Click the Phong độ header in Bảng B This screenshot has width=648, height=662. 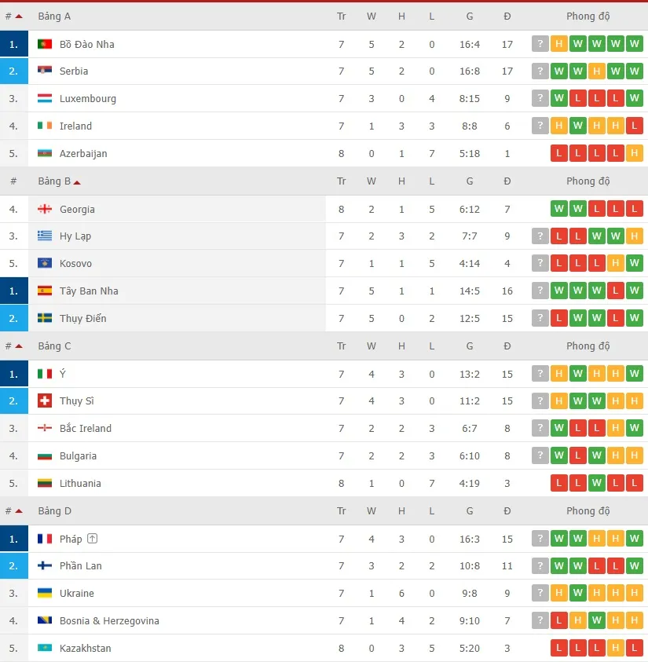point(588,181)
